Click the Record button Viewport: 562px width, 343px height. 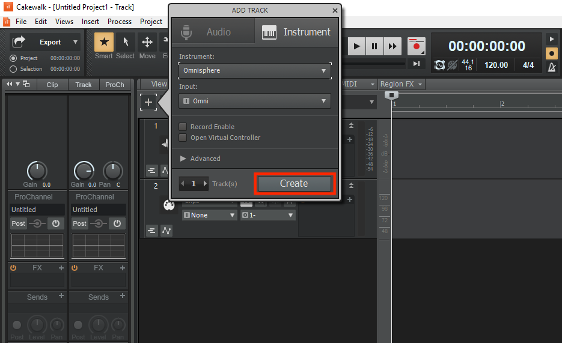pyautogui.click(x=417, y=46)
